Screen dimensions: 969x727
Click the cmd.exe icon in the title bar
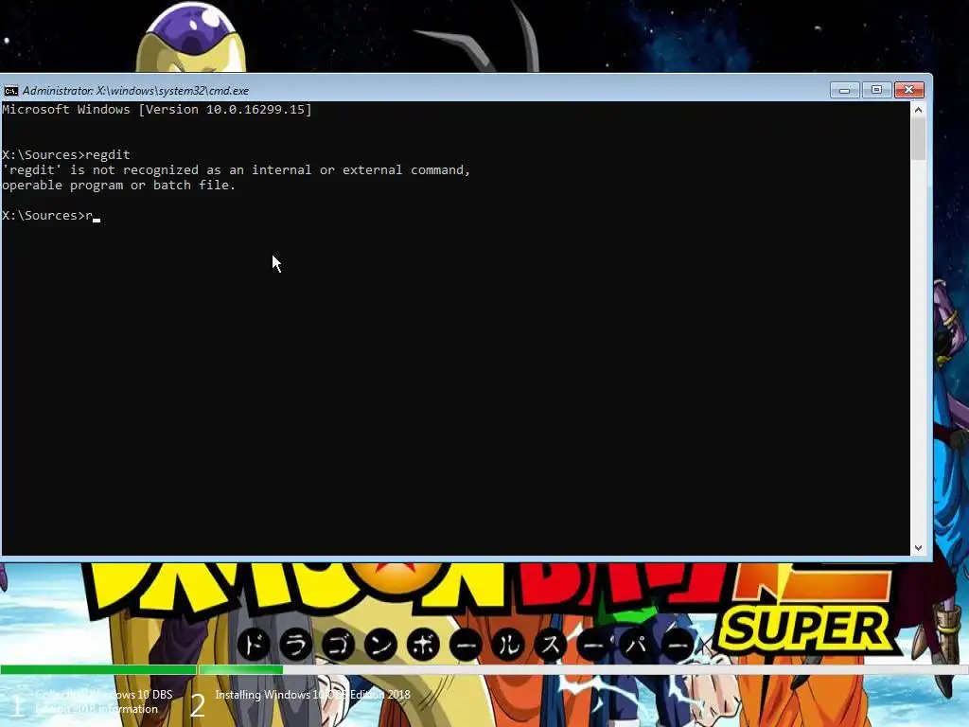(x=11, y=91)
